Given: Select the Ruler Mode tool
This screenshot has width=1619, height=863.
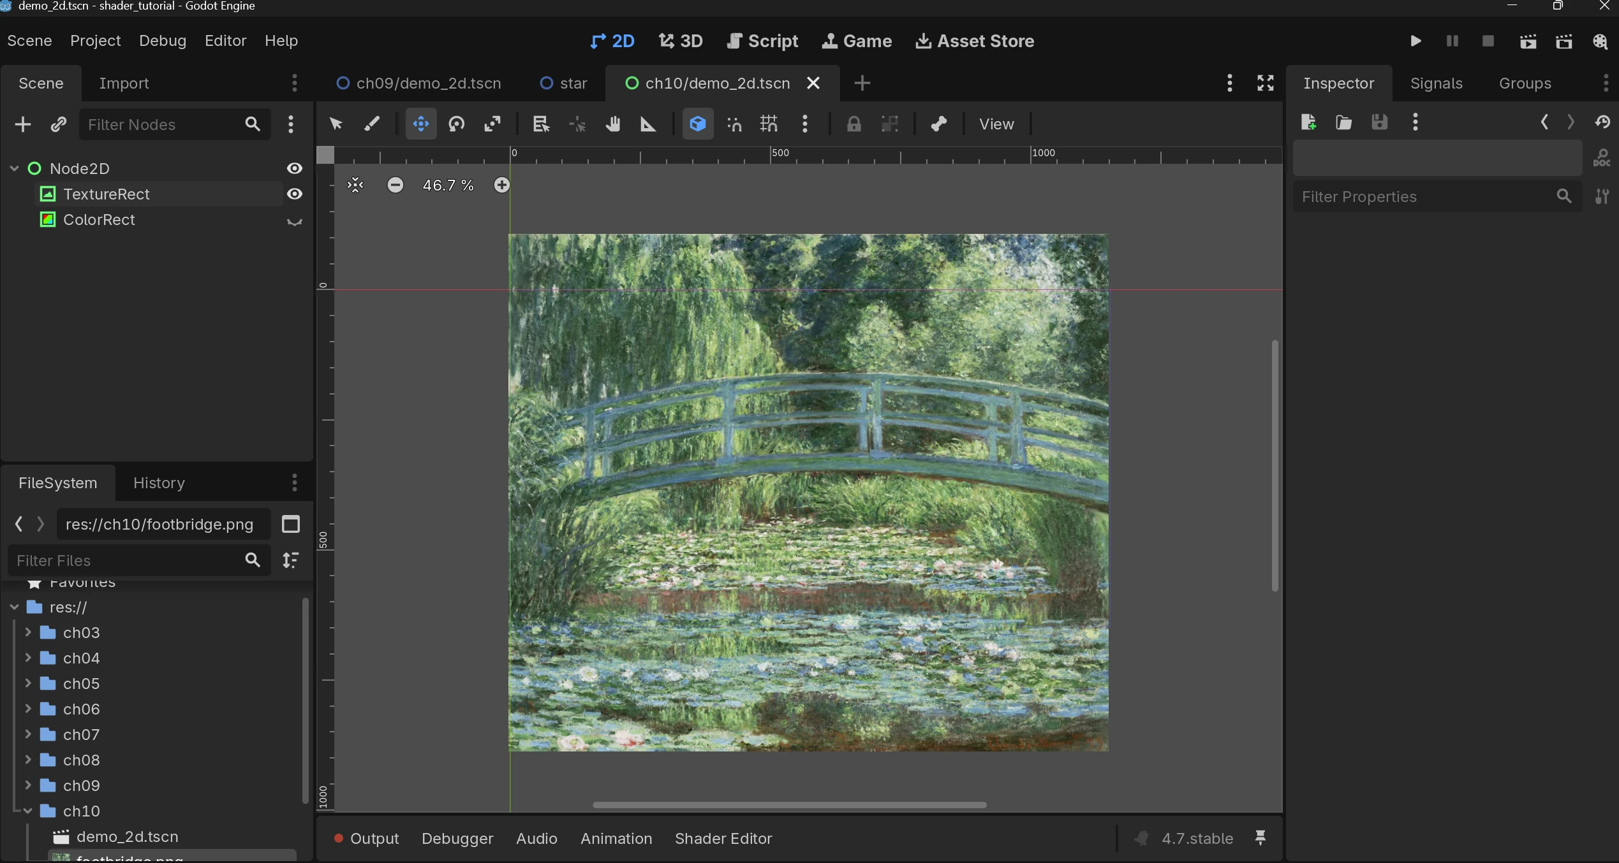Looking at the screenshot, I should [x=648, y=124].
